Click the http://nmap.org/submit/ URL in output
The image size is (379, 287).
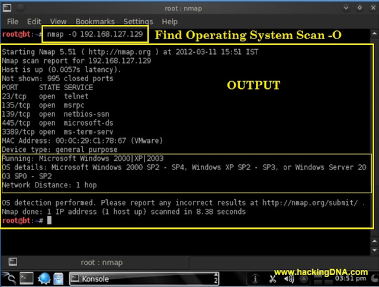point(310,203)
